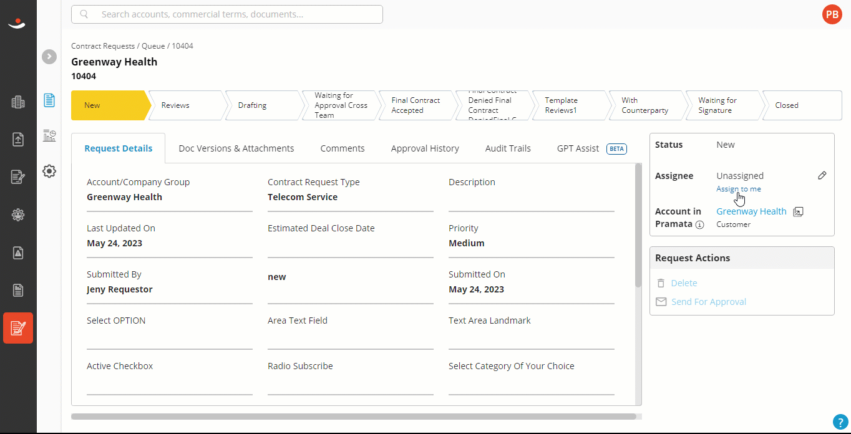Open the settings gear in secondary sidebar
The height and width of the screenshot is (434, 851).
tap(49, 171)
